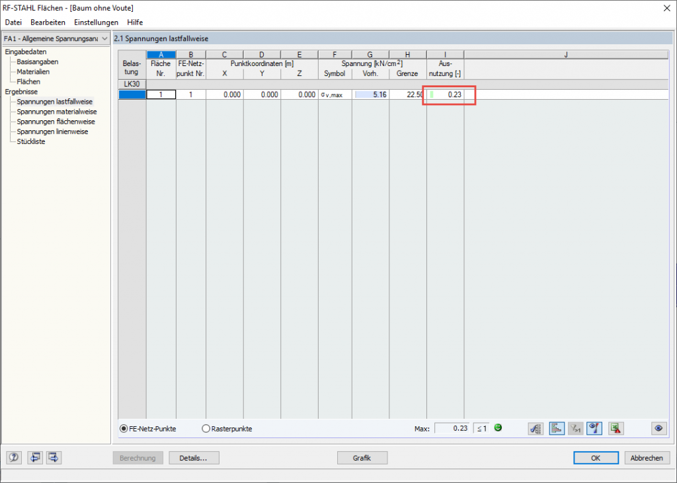Select the Fläche Nr. cell with 1
This screenshot has width=677, height=483.
coord(161,94)
